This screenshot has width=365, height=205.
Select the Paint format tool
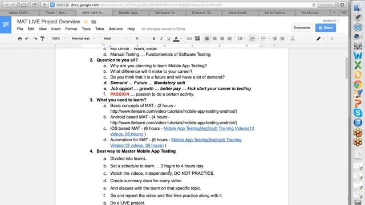click(42, 39)
